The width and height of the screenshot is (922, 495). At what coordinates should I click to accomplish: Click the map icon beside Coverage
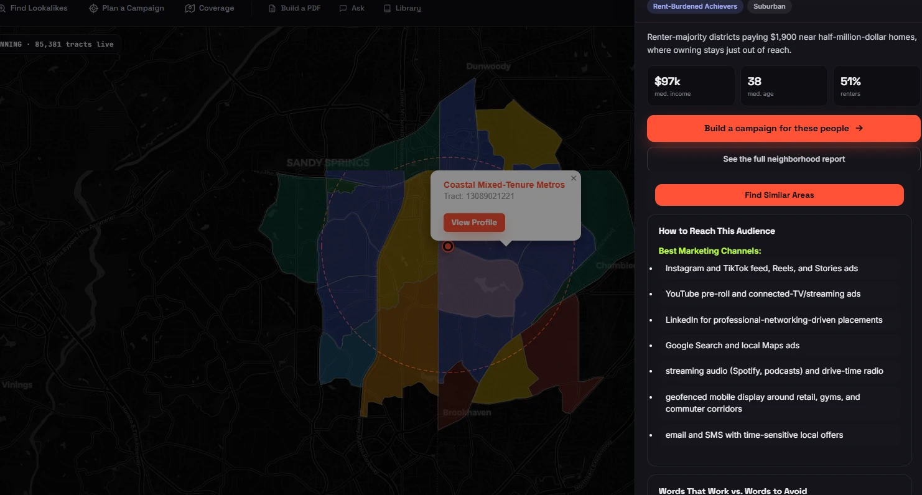pos(190,8)
